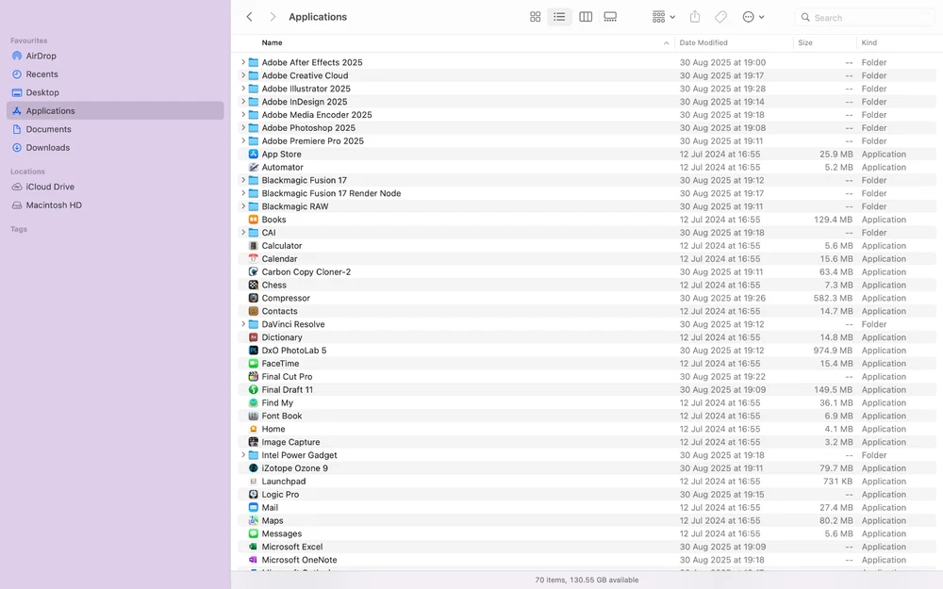This screenshot has height=589, width=943.
Task: Select the Chess application icon
Action: pyautogui.click(x=254, y=285)
